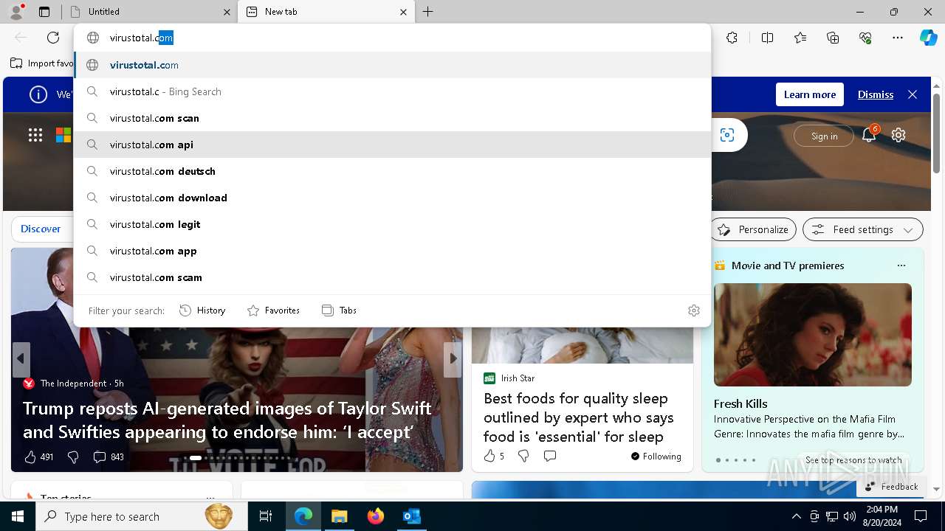Screen dimensions: 945x531
Task: Launch Firefox from the taskbar
Action: pos(376,516)
